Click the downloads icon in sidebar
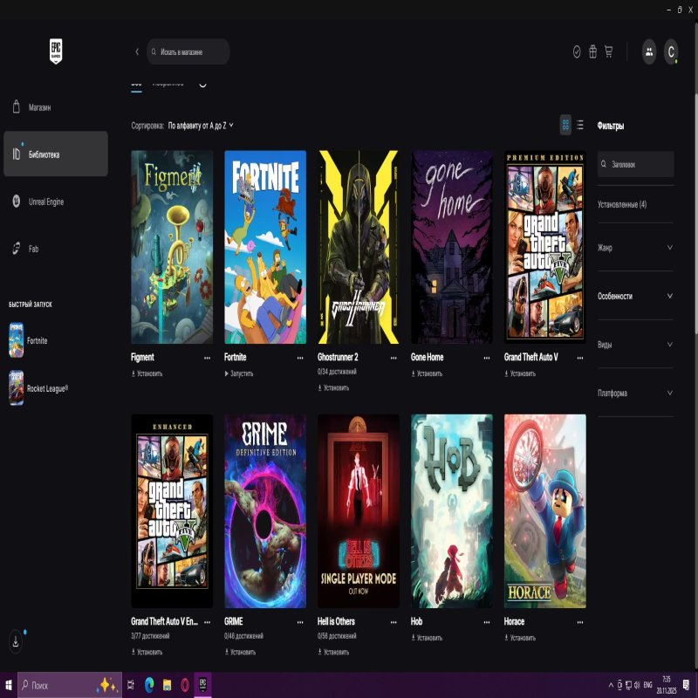This screenshot has height=698, width=698. [16, 641]
